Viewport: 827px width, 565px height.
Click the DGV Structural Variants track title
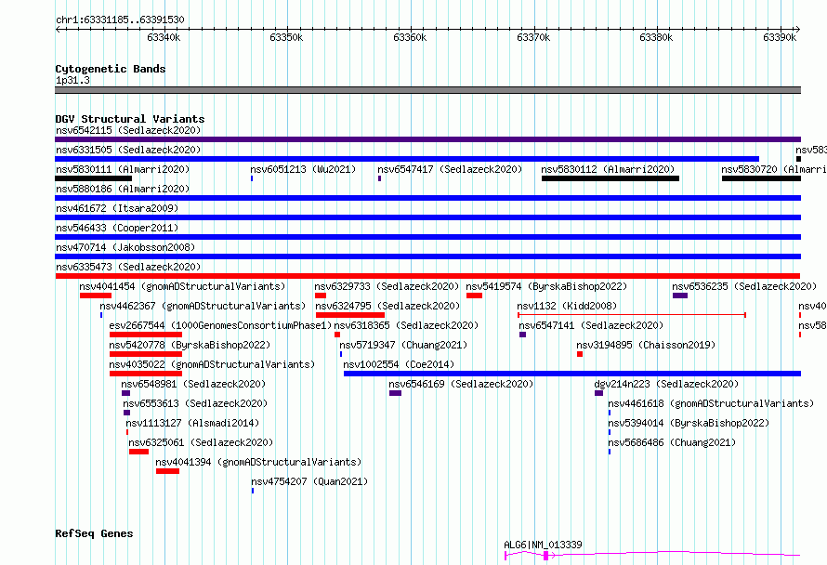[130, 119]
